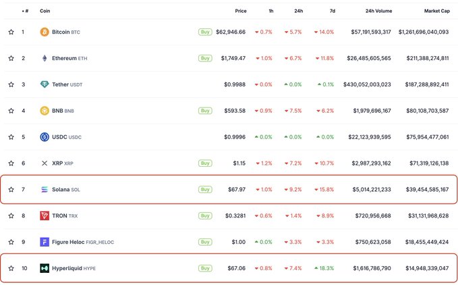Sort by the # rank column
The image size is (458, 285).
click(25, 11)
